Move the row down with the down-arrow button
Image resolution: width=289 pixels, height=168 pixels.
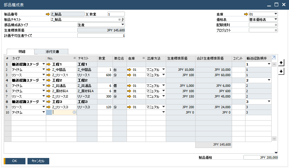pos(281,71)
